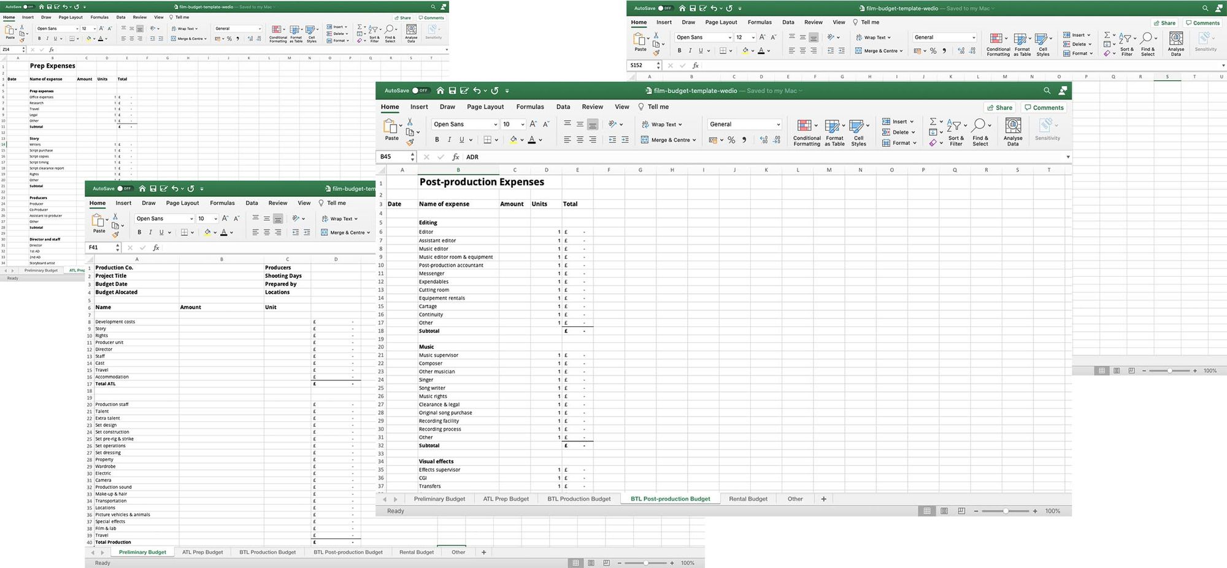Click Save icon in Post-production window title bar
This screenshot has width=1227, height=568.
point(452,91)
